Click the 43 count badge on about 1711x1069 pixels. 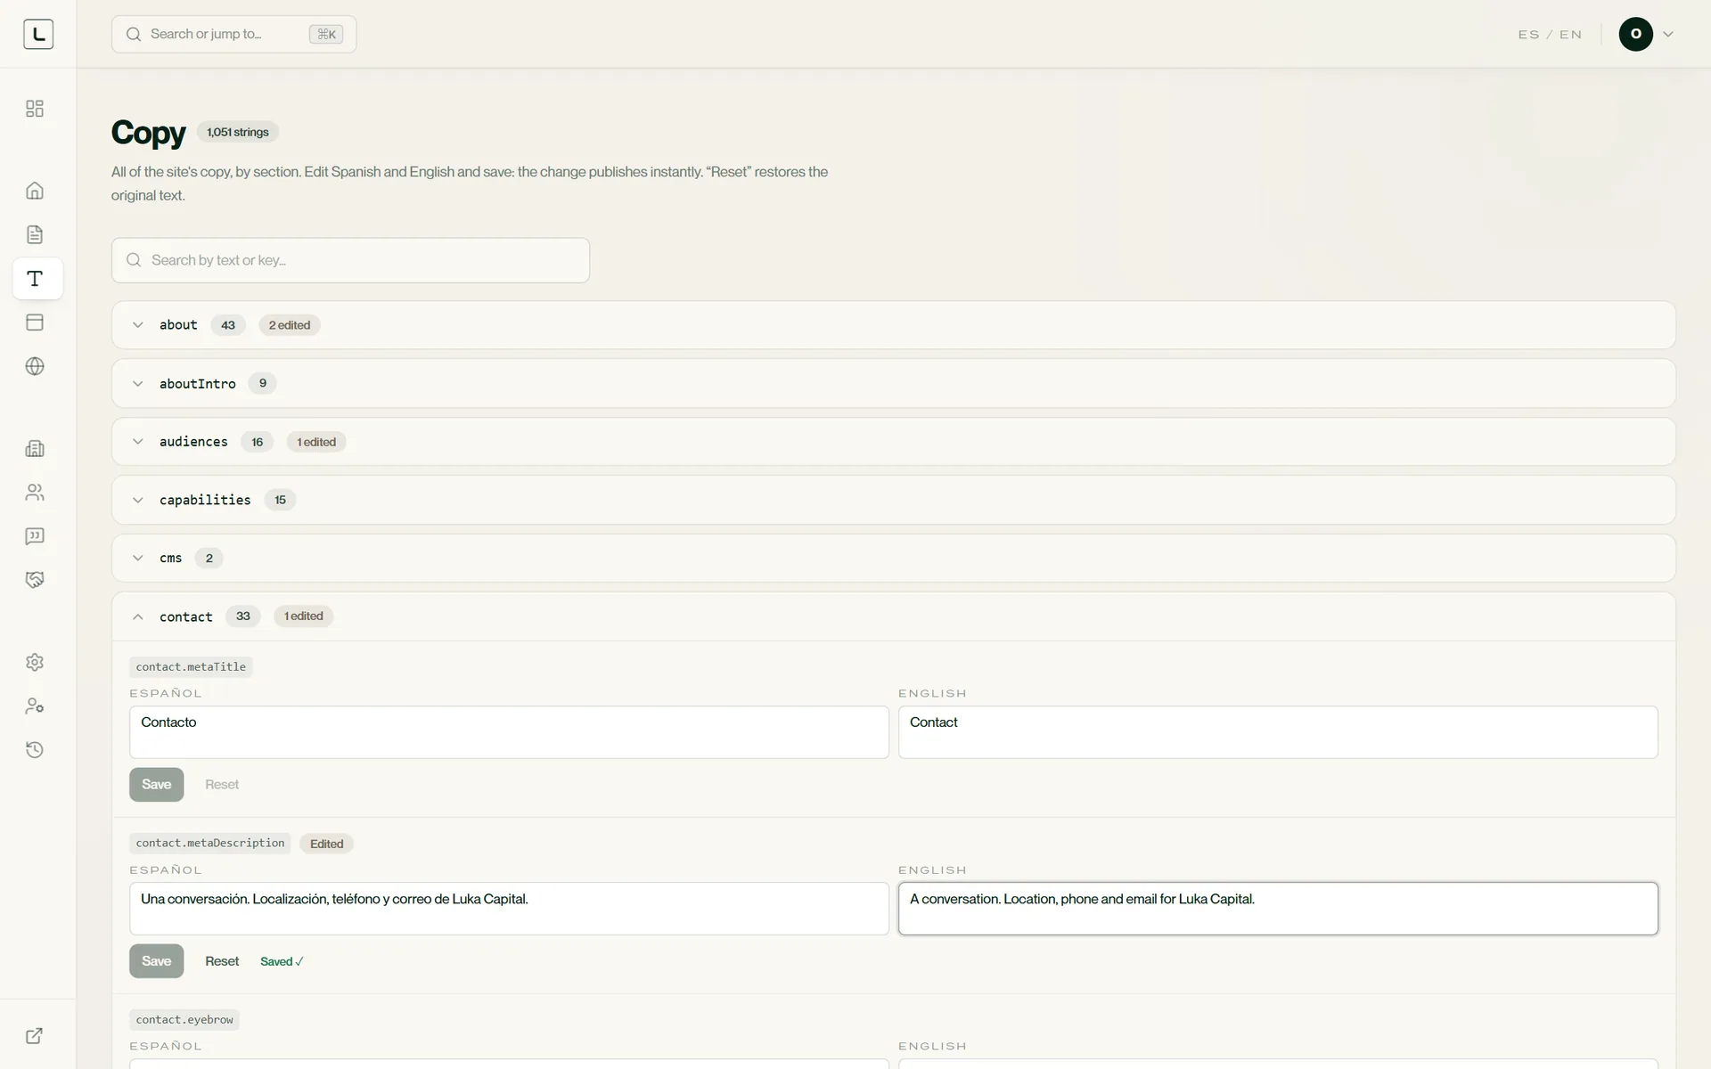(x=228, y=325)
